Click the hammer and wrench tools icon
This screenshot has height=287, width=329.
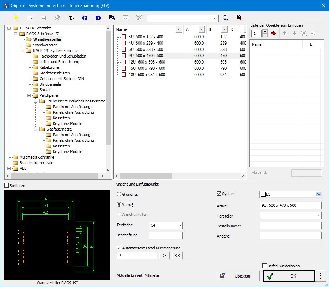coord(57,18)
